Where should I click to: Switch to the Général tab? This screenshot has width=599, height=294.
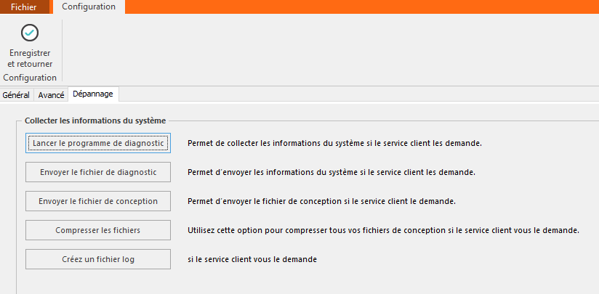click(x=16, y=95)
